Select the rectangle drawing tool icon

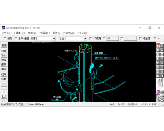click(4, 96)
